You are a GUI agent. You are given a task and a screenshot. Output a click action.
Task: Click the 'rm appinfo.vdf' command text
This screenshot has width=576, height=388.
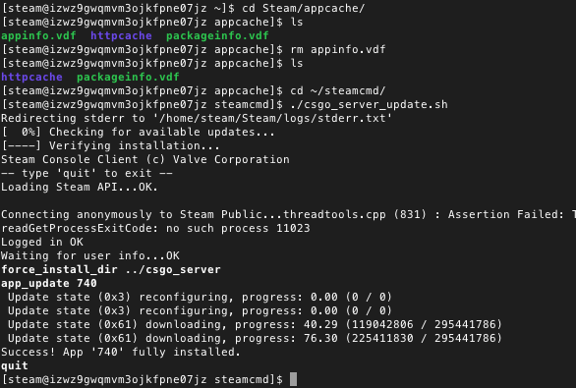click(338, 49)
